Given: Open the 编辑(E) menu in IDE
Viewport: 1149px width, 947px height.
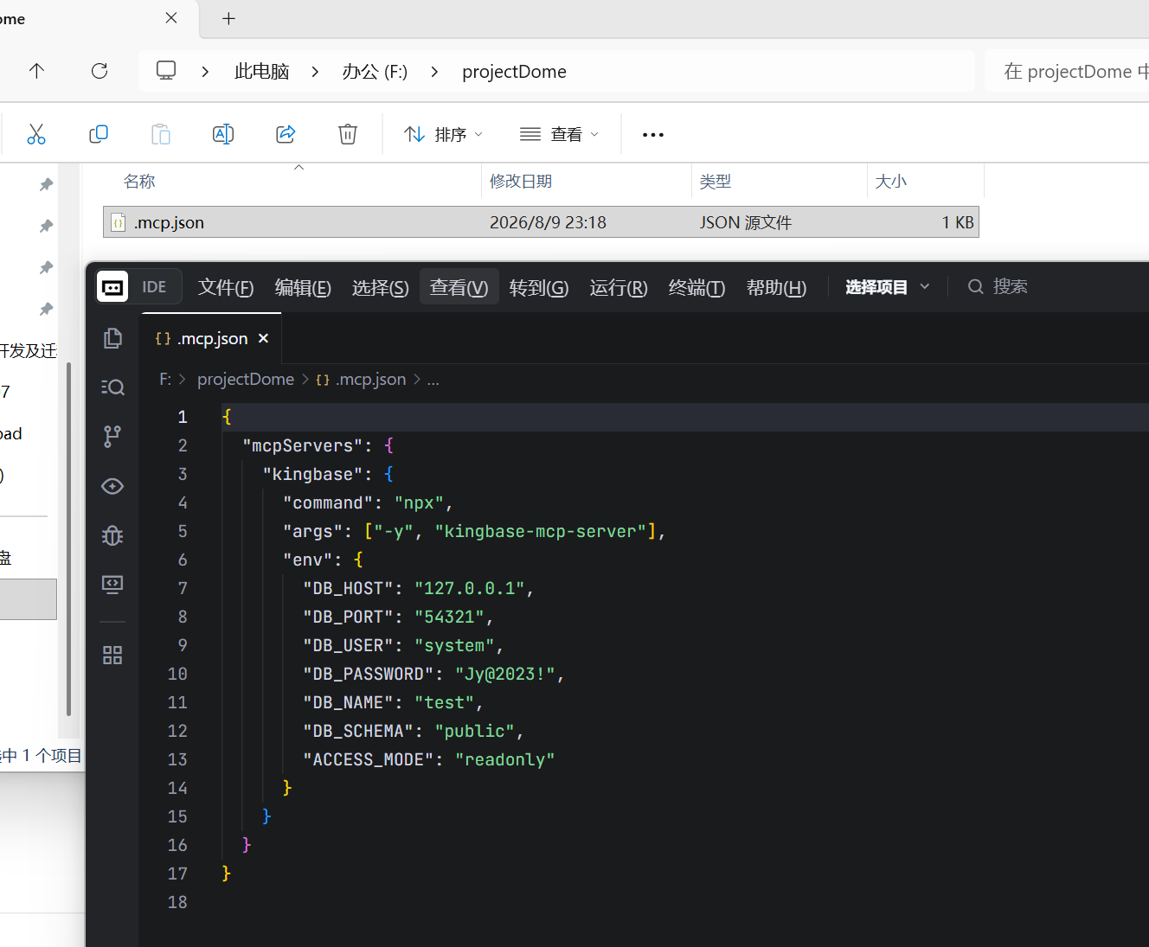Looking at the screenshot, I should pos(303,287).
